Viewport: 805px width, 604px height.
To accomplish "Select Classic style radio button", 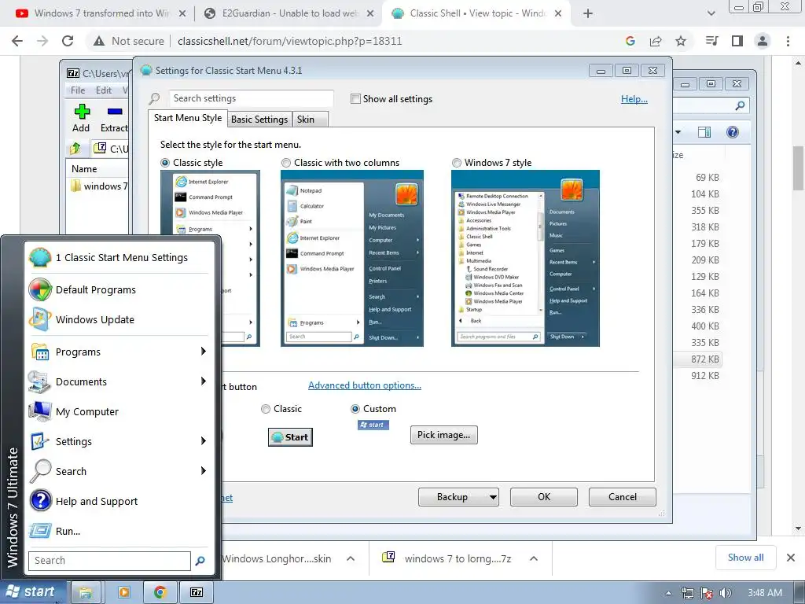I will click(165, 163).
